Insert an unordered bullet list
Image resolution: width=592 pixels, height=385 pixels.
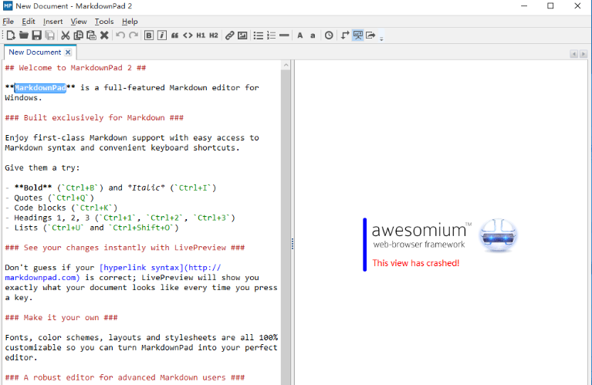click(x=259, y=35)
